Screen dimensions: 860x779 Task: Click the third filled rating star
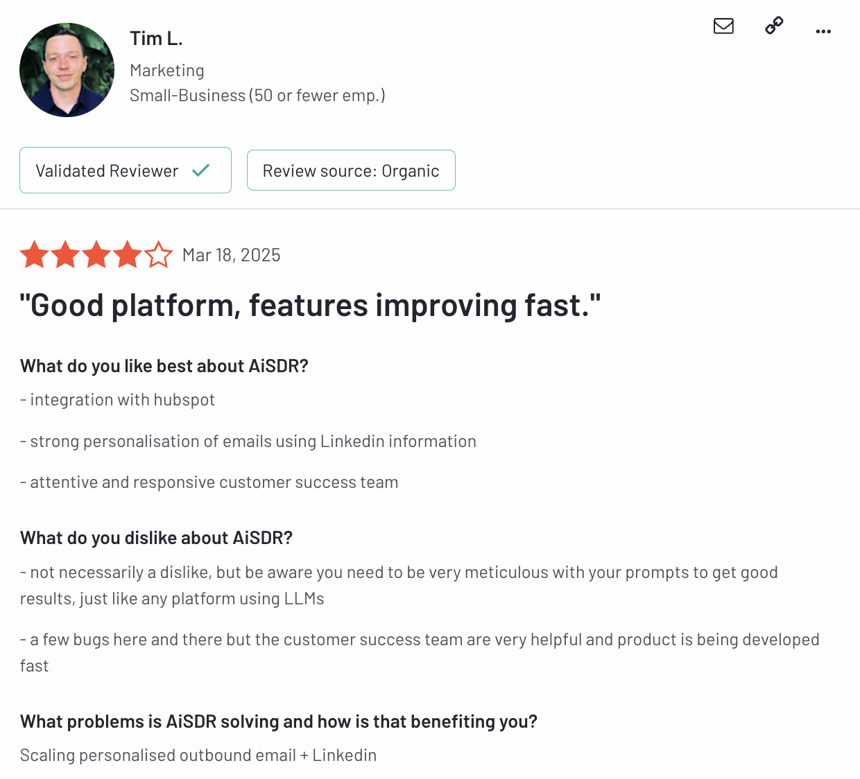[96, 255]
